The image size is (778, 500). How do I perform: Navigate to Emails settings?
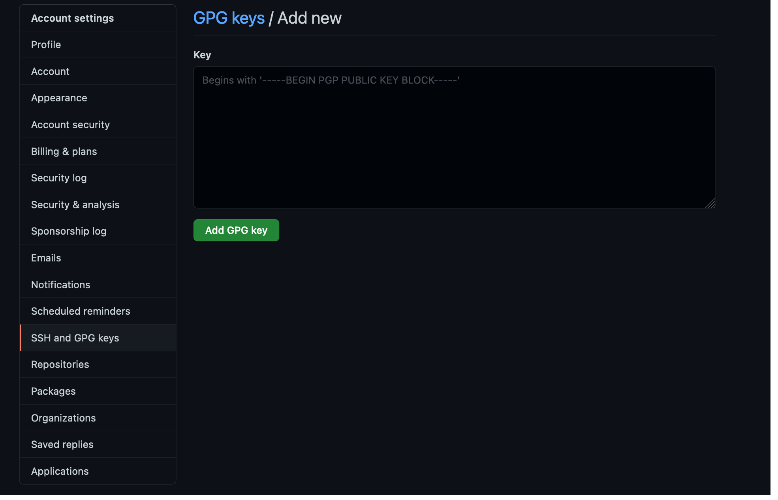[46, 257]
